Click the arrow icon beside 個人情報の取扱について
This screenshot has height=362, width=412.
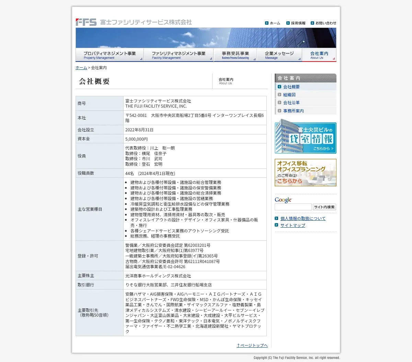click(x=276, y=218)
